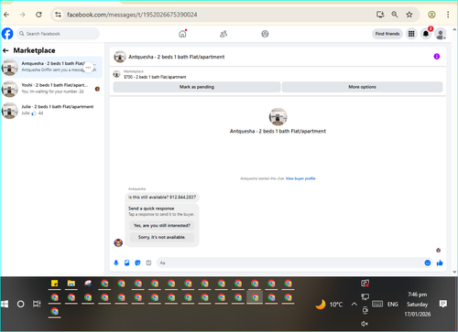Click the More options button

tap(362, 87)
